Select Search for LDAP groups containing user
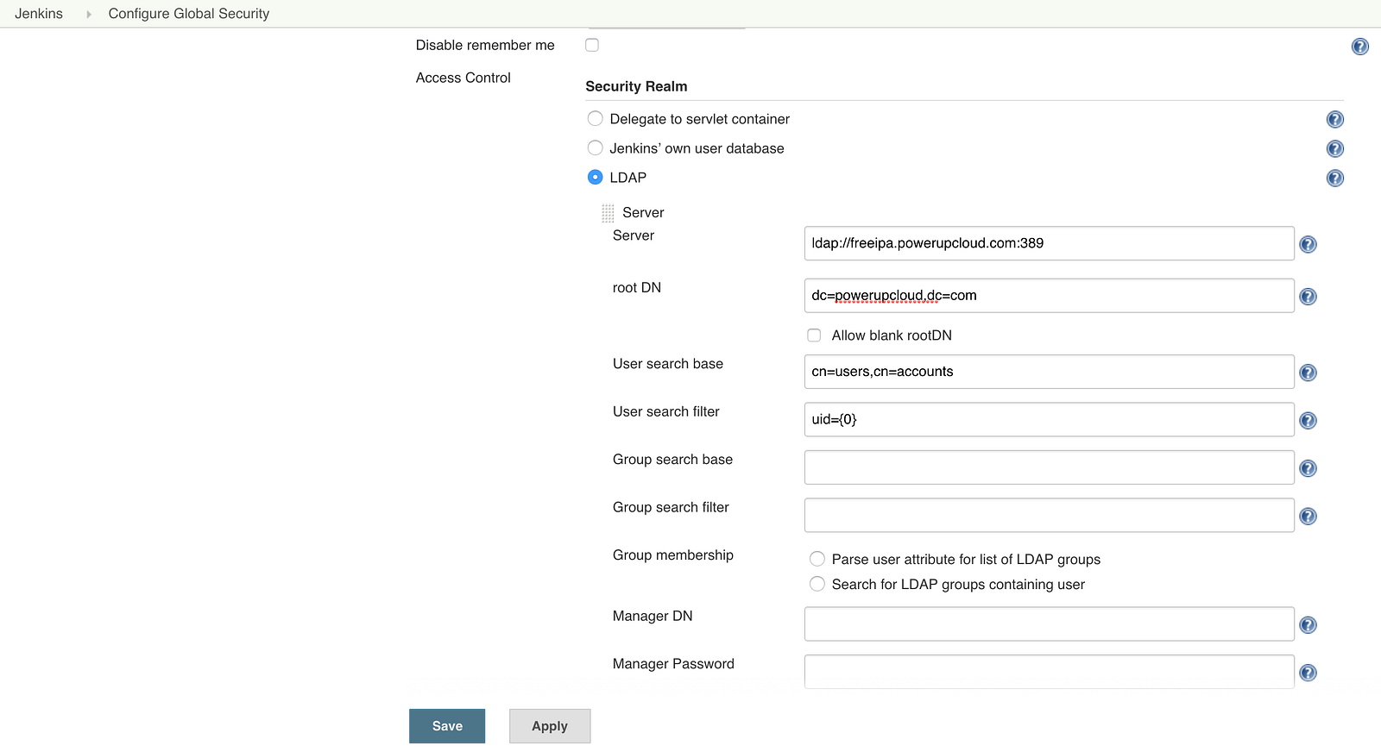Viewport: 1381px width, 752px height. tap(817, 585)
